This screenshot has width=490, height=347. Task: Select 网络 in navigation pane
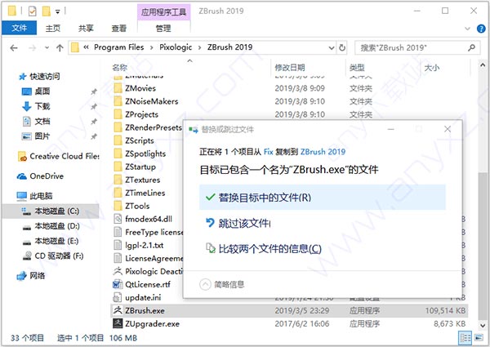pyautogui.click(x=37, y=276)
